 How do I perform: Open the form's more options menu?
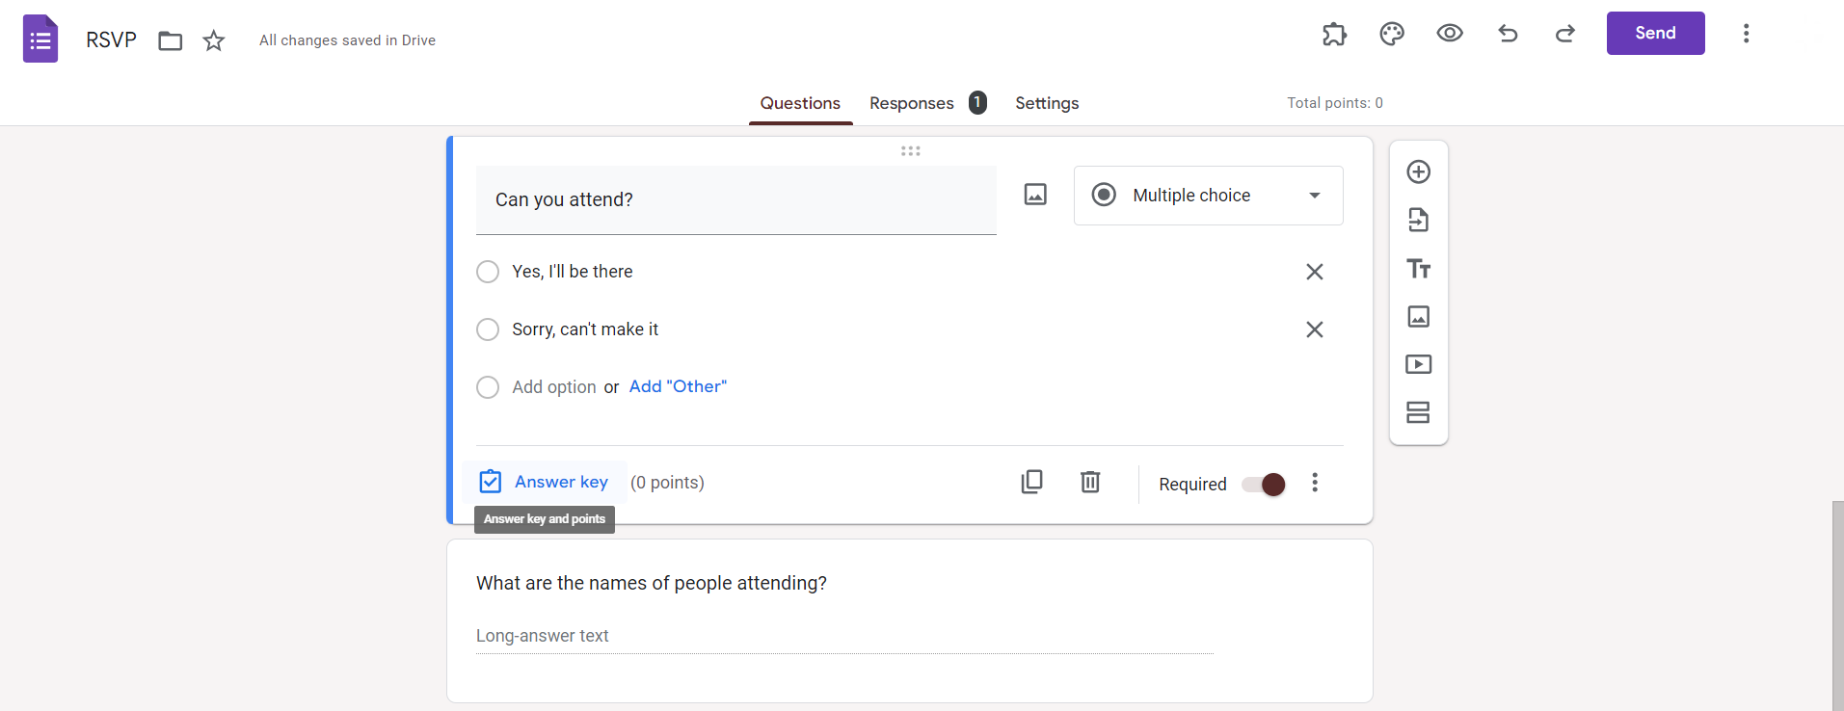pos(1746,34)
